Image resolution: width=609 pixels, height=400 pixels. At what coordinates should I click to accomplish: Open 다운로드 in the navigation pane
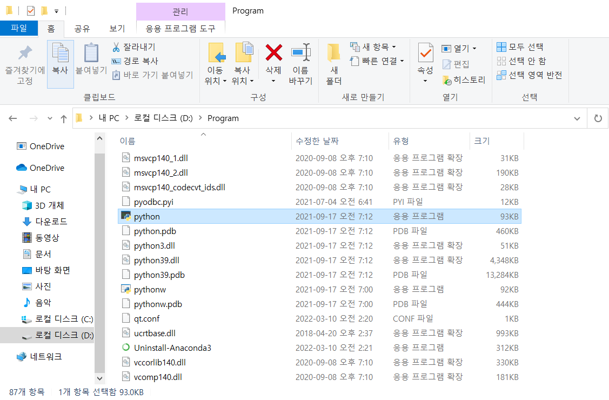[x=51, y=222]
